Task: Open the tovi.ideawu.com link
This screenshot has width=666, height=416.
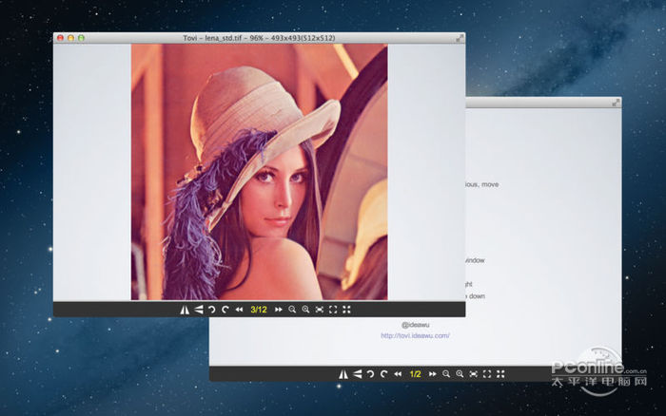Action: click(415, 335)
